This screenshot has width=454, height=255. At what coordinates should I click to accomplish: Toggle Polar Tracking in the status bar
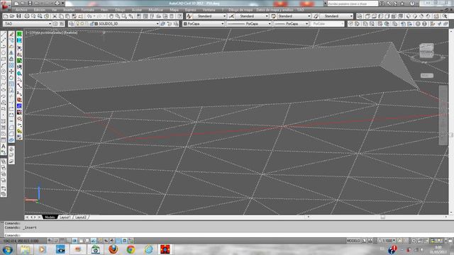74,241
